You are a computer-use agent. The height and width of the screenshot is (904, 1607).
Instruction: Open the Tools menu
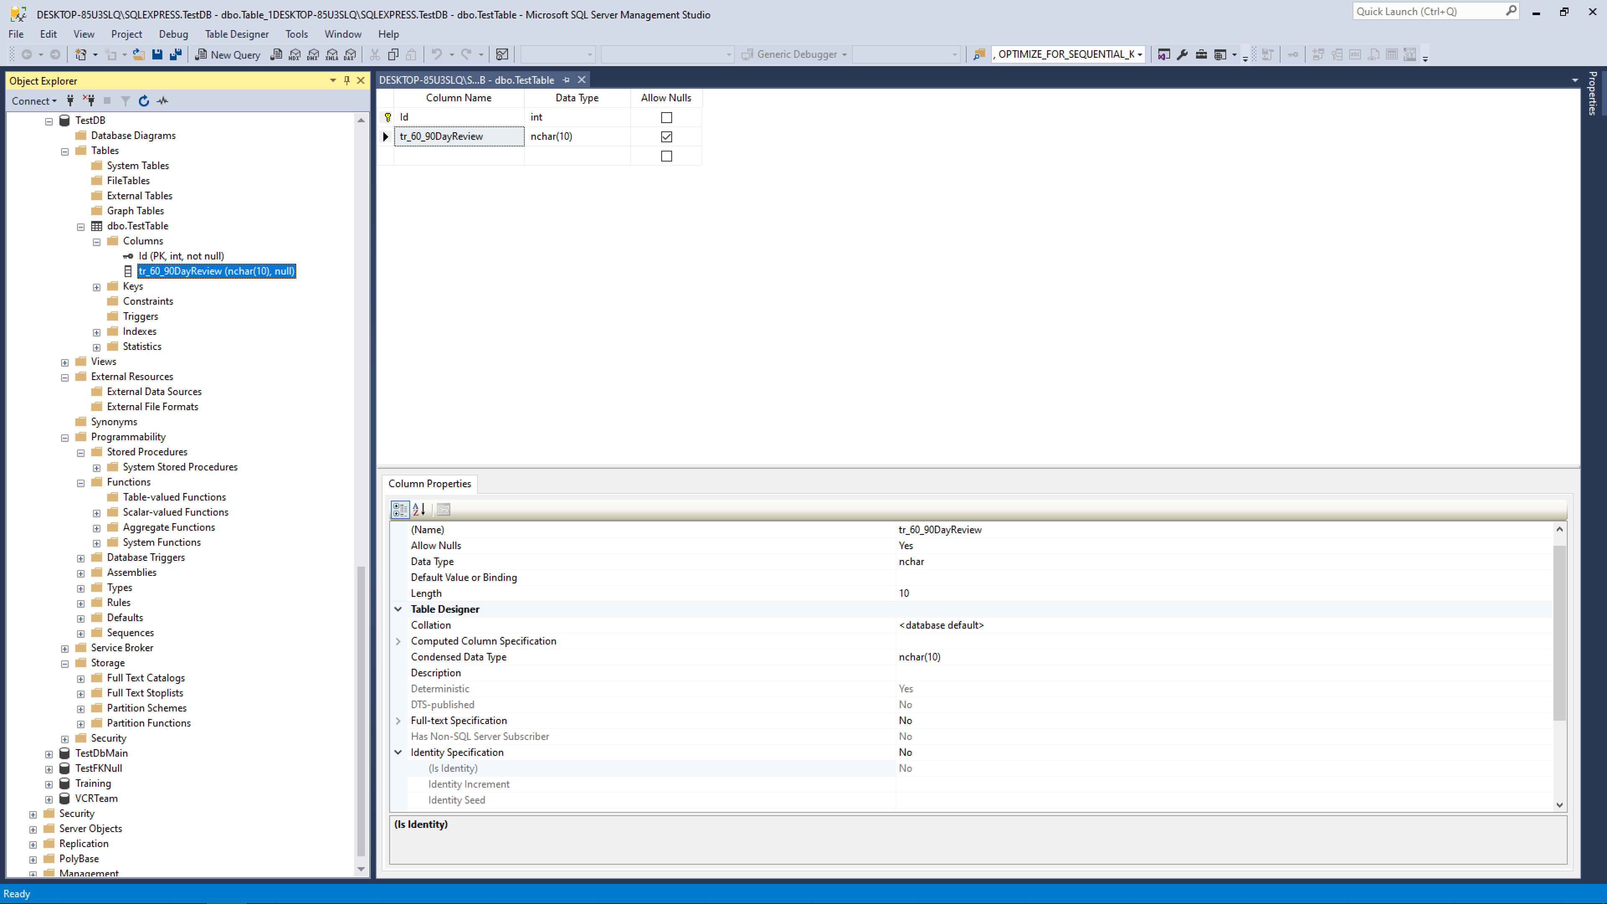point(296,33)
